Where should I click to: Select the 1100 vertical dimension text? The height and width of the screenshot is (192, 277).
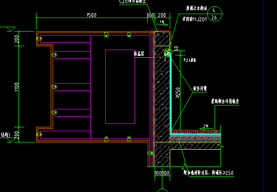(17, 87)
